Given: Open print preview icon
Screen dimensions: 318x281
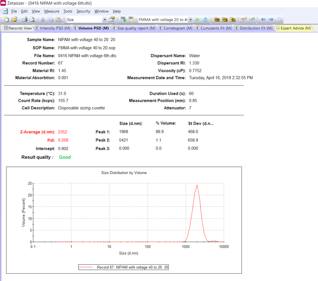Looking at the screenshot, I should click(32, 19).
